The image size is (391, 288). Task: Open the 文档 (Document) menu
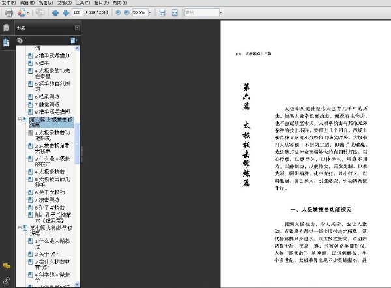click(65, 3)
